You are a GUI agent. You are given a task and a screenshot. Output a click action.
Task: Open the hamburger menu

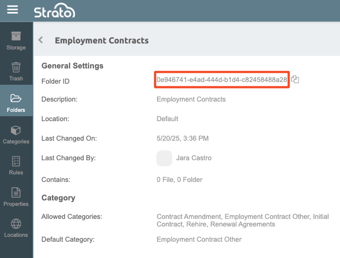coord(12,10)
